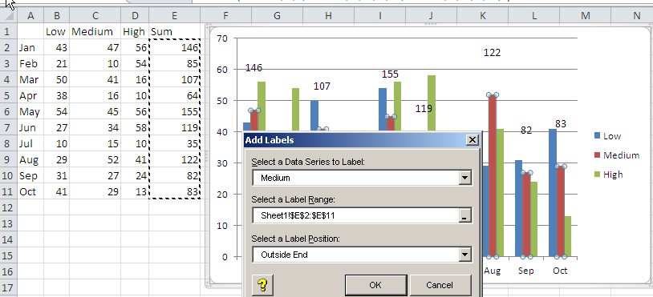Click the Oct axis label in chart
This screenshot has height=297, width=653.
560,271
